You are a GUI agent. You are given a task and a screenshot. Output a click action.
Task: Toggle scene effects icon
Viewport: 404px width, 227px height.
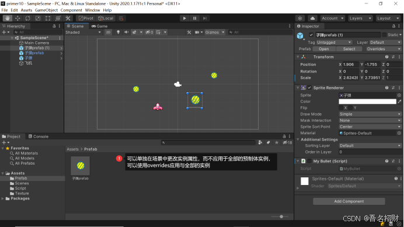(x=134, y=32)
